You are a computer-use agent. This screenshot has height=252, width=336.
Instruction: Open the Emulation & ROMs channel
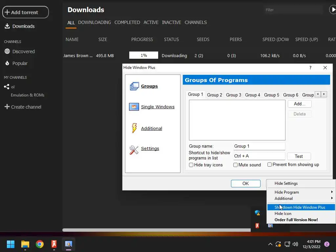click(28, 95)
